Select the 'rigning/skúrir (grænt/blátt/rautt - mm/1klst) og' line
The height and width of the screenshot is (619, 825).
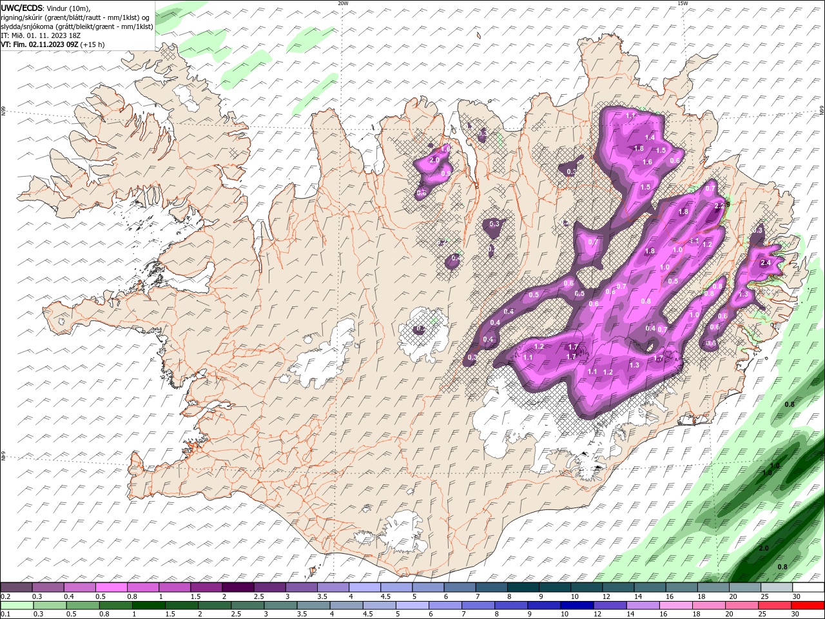pos(75,17)
